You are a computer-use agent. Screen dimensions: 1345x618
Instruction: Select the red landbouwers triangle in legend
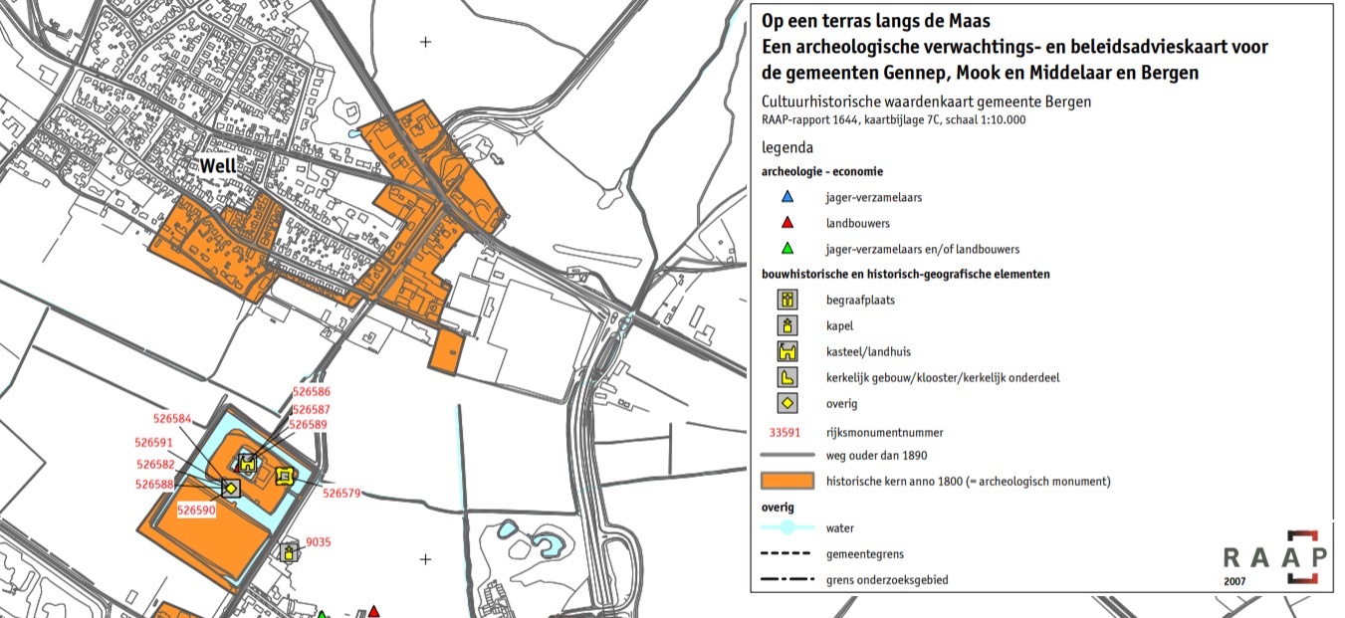(x=786, y=223)
